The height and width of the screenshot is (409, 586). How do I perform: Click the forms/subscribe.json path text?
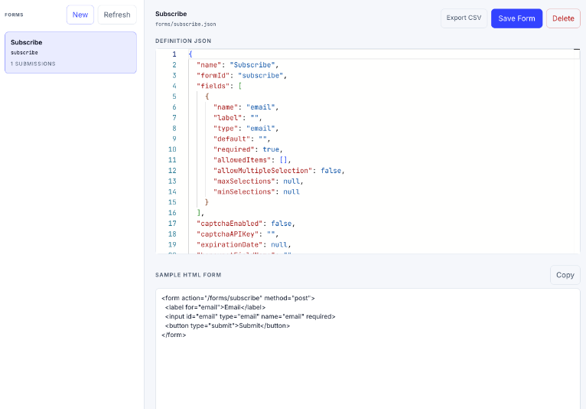[185, 25]
